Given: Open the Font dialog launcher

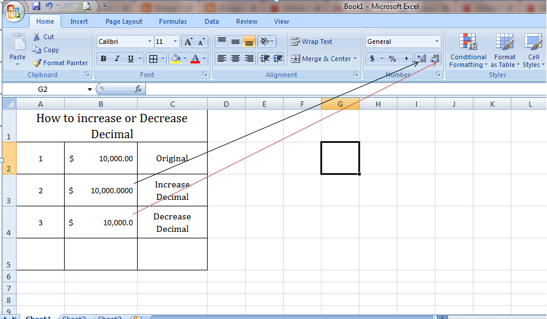Looking at the screenshot, I should click(205, 74).
